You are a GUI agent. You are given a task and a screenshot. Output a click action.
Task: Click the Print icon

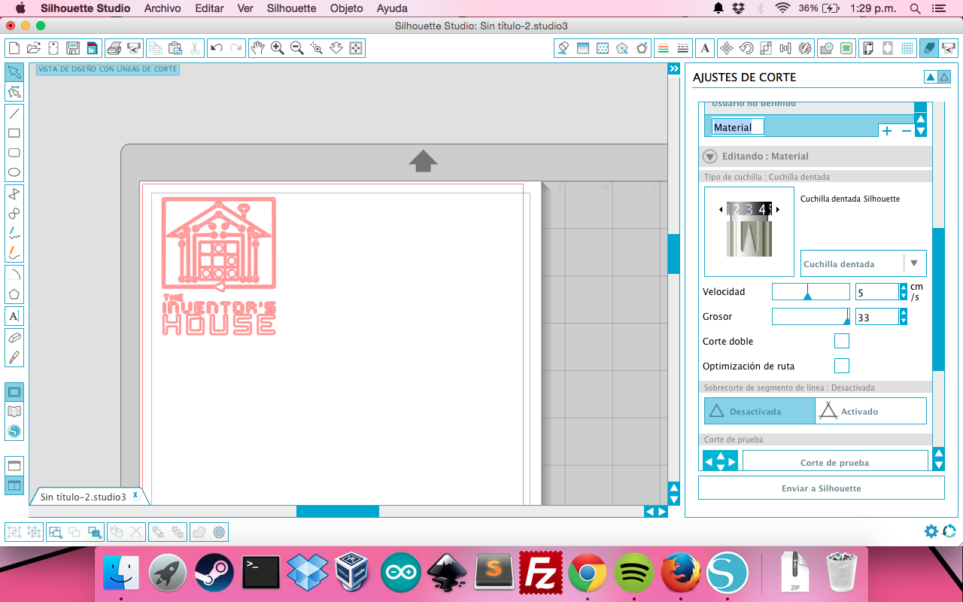point(114,48)
